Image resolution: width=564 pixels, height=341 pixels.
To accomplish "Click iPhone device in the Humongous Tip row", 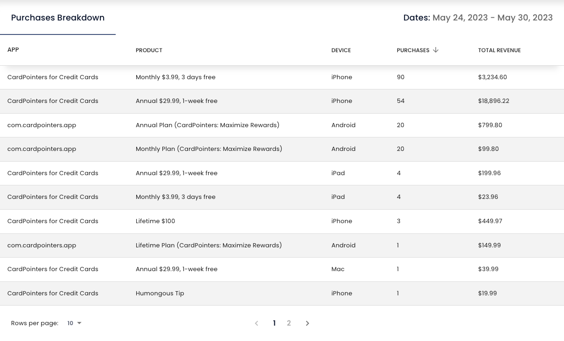I will coord(342,293).
